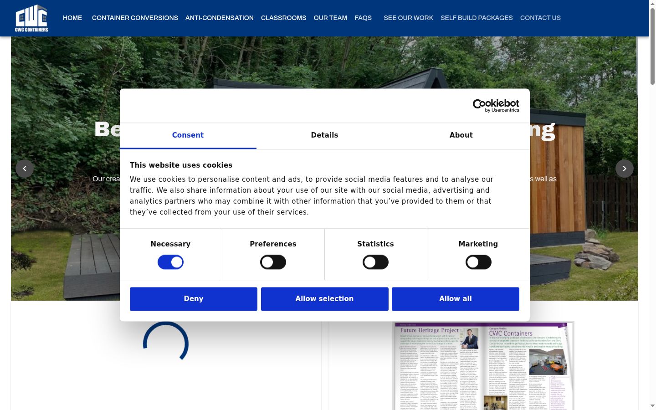Screen dimensions: 656x410
Task: Enable the Preferences cookies switch
Action: click(273, 262)
